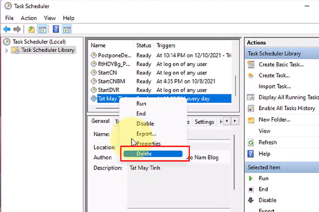Click the blue Help toolbar icon
This screenshot has width=319, height=212.
click(56, 29)
